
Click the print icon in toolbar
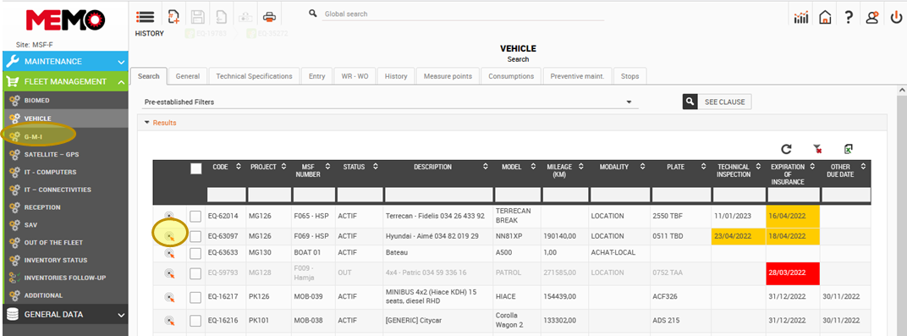(269, 17)
